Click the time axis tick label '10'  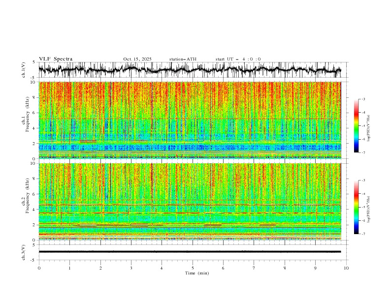[x=346, y=268]
